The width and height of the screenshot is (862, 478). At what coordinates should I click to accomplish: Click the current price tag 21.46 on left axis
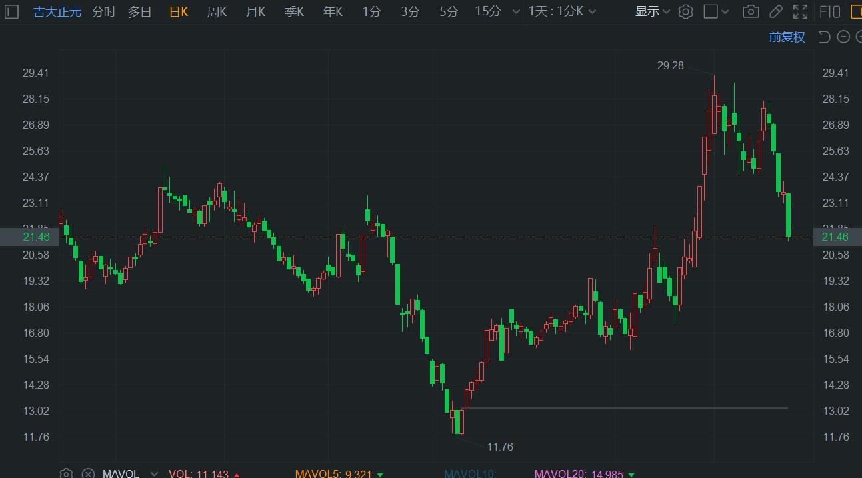pos(29,237)
